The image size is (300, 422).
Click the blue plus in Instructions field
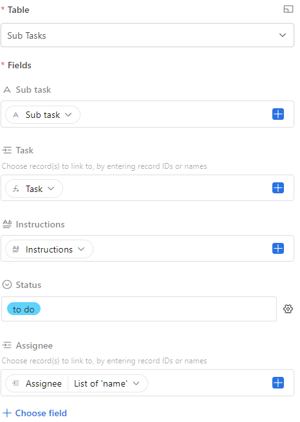(278, 249)
